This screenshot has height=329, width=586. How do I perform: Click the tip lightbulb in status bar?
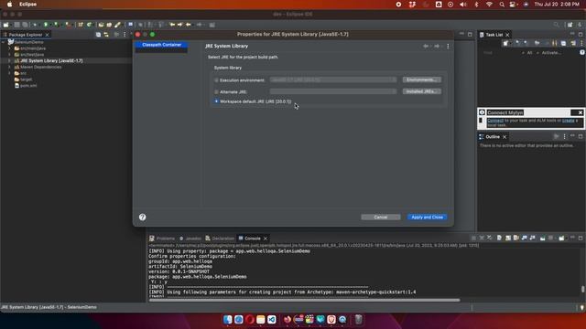[x=582, y=308]
